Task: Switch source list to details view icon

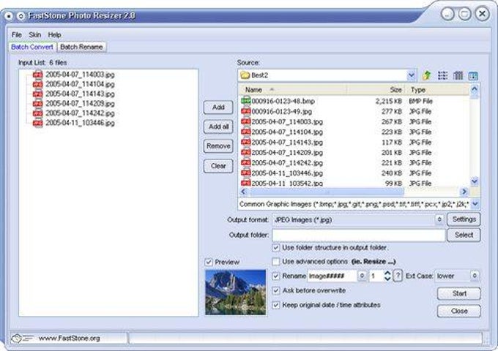Action: [x=458, y=75]
